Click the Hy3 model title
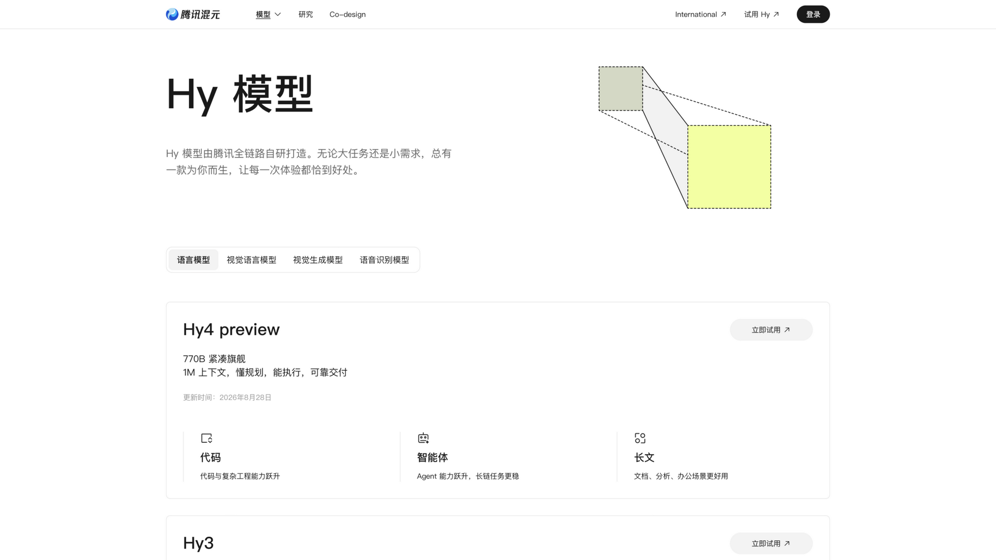The image size is (996, 560). coord(198,543)
